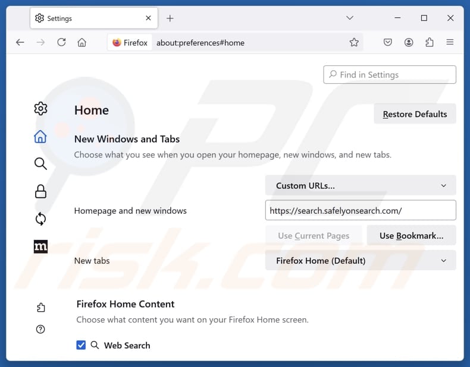Open Extensions & Themes puzzle icon in sidebar
This screenshot has width=470, height=367.
point(40,307)
